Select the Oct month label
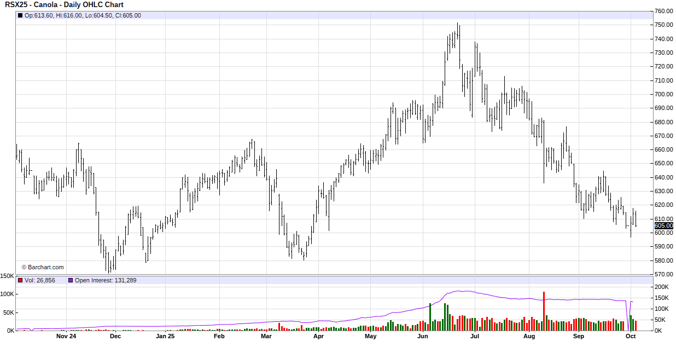 [x=631, y=337]
